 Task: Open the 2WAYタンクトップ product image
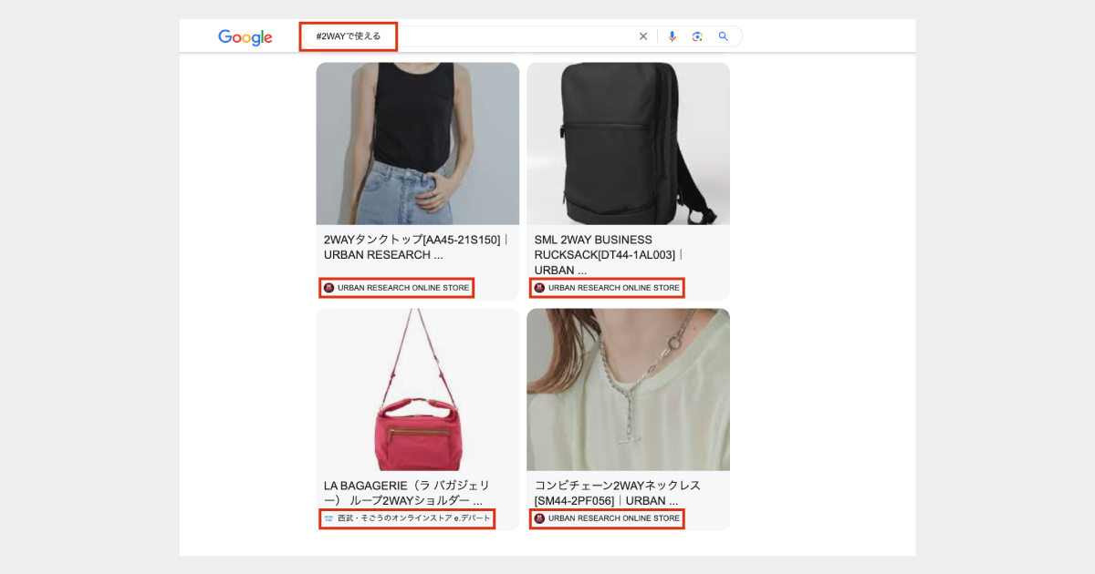(x=418, y=144)
